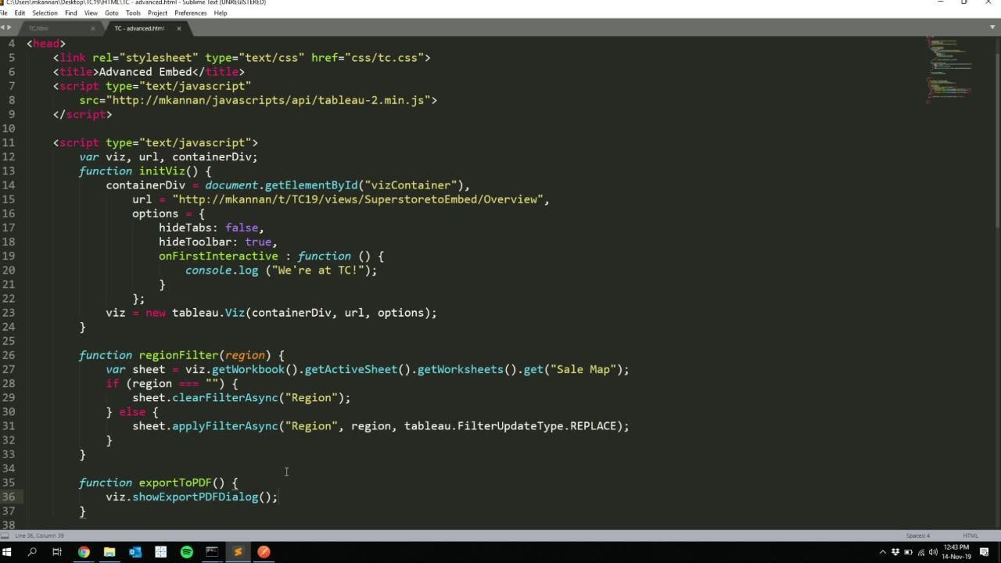This screenshot has width=1001, height=563.
Task: Click the tab scroll left arrow
Action: pos(2,28)
